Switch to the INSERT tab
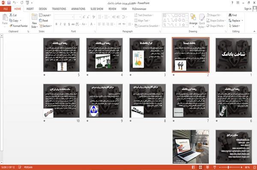 (30, 9)
